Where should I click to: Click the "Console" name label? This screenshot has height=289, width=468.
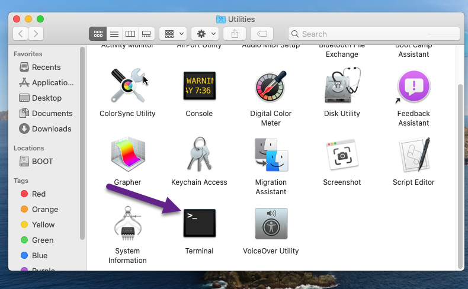(199, 114)
